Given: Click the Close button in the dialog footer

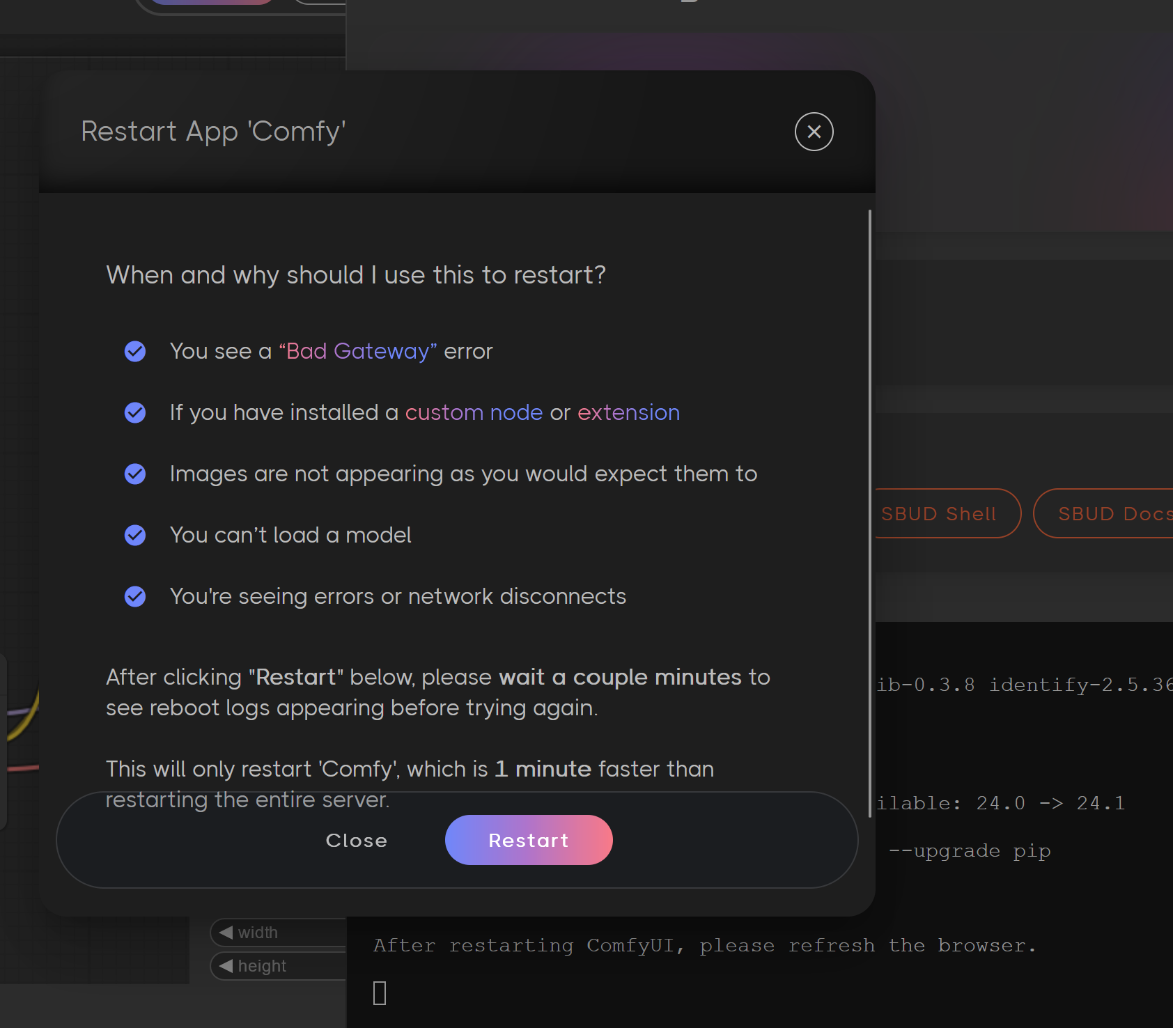Looking at the screenshot, I should 356,841.
